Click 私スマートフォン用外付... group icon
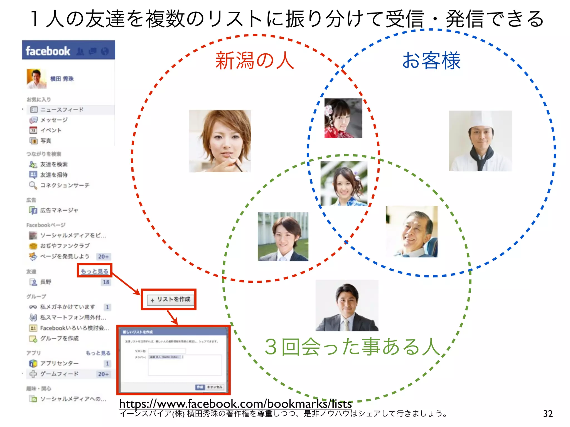Screen dimensions: 570x427 click(33, 317)
